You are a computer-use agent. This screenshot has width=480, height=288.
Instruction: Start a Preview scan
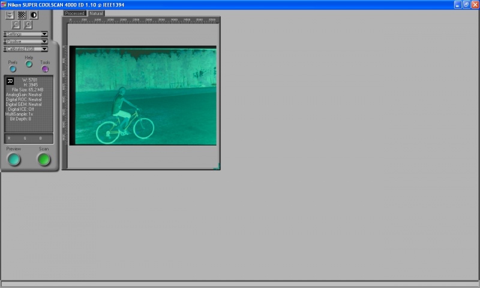tap(14, 159)
